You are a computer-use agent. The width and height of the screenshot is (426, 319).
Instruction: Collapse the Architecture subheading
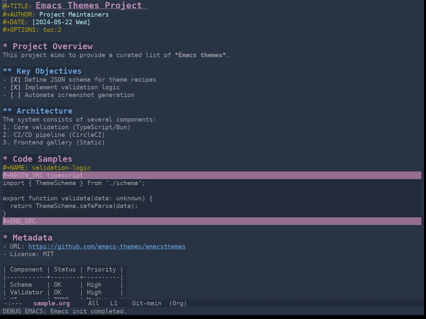click(x=45, y=111)
